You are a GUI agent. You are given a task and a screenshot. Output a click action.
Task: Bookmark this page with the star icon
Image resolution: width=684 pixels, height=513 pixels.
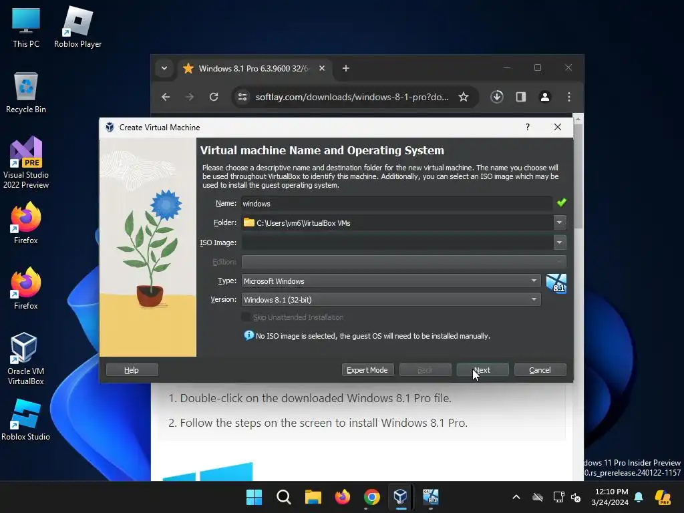point(464,97)
